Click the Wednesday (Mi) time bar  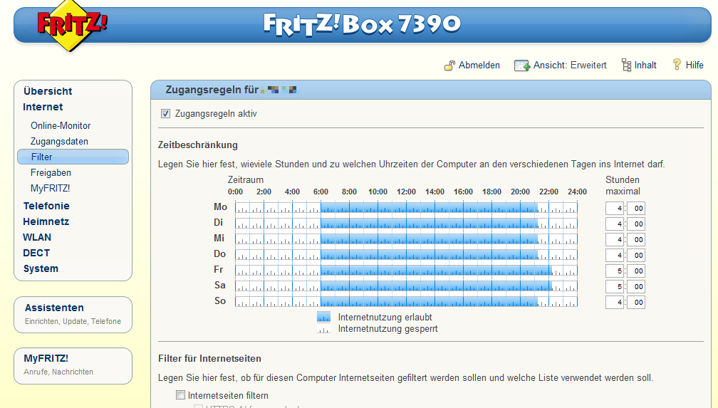tap(406, 239)
